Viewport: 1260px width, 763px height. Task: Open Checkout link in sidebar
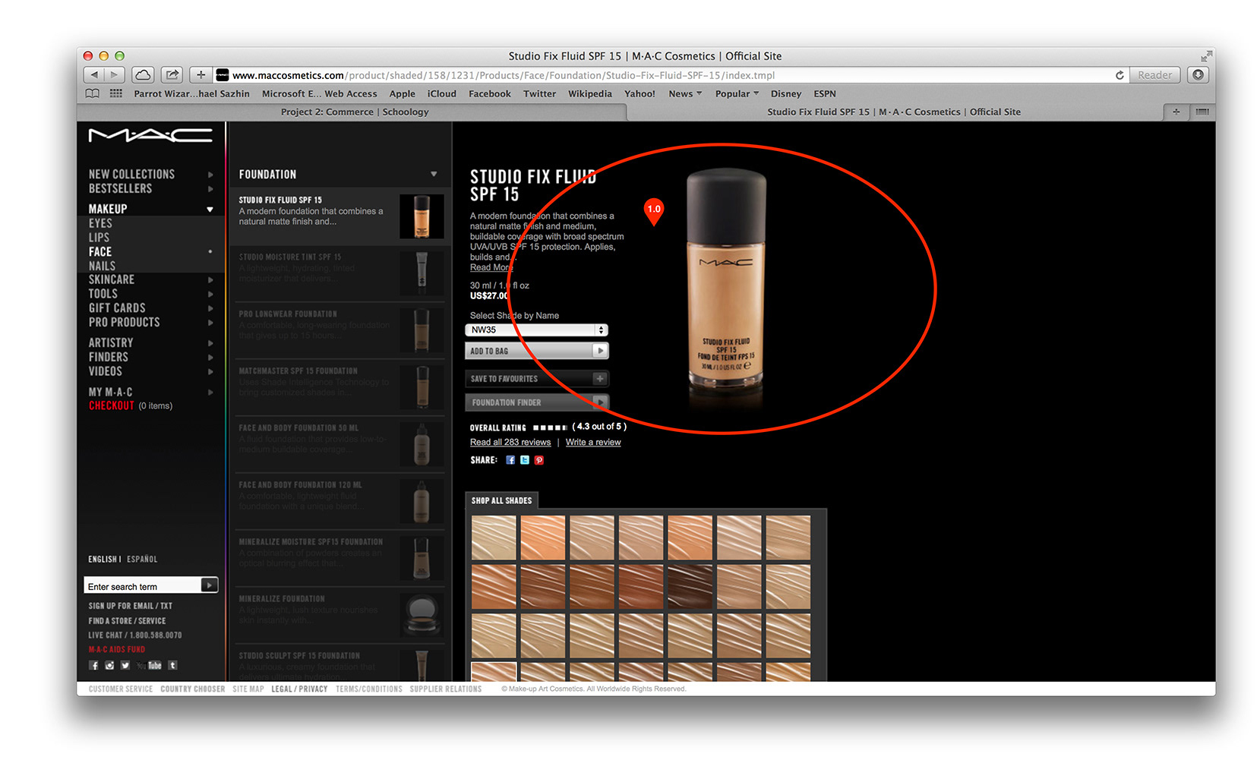(111, 406)
